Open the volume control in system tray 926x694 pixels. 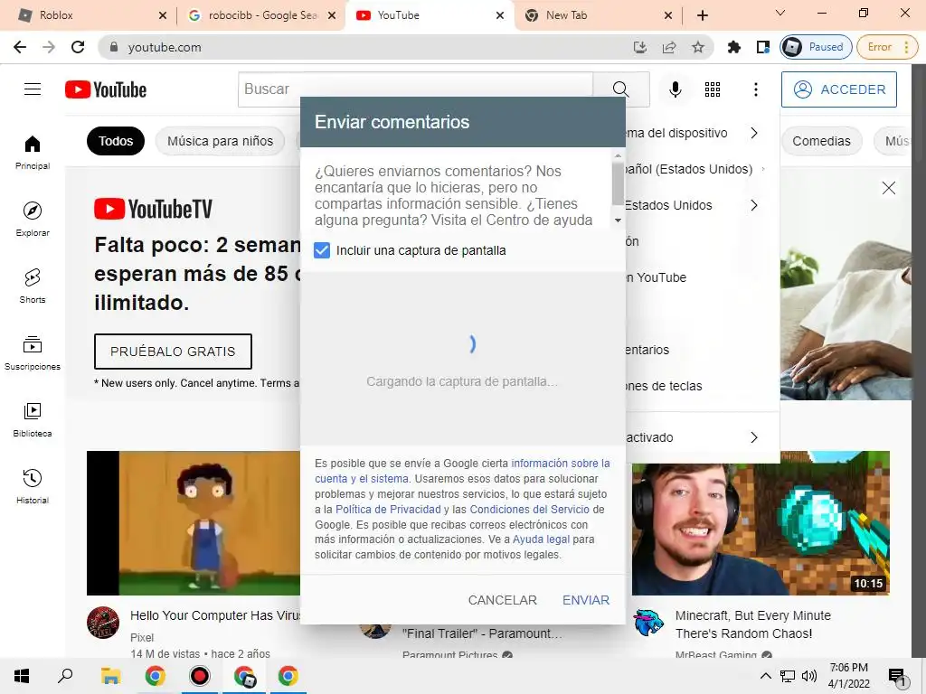coord(809,676)
